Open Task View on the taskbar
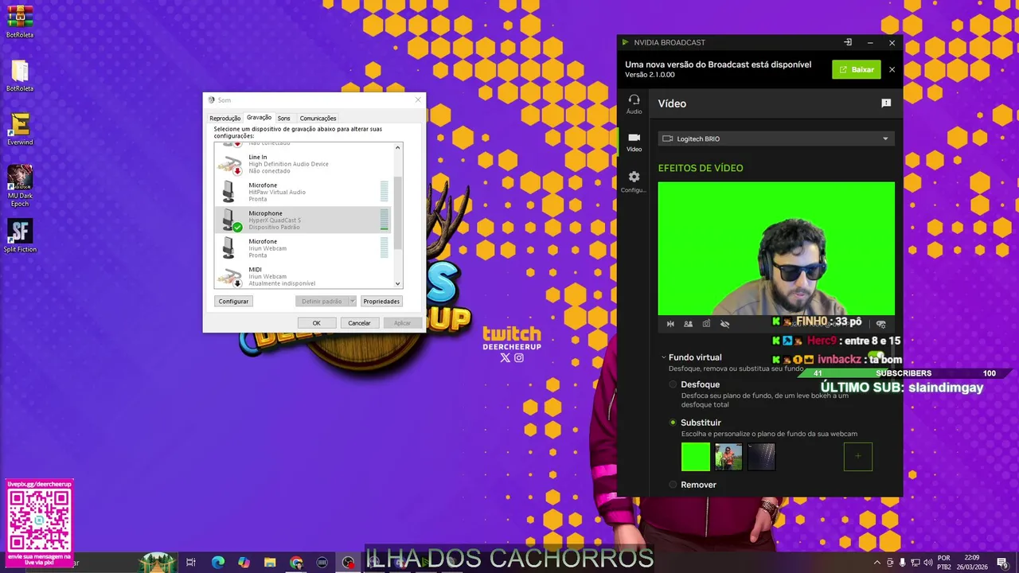Viewport: 1019px width, 573px height. (x=191, y=563)
